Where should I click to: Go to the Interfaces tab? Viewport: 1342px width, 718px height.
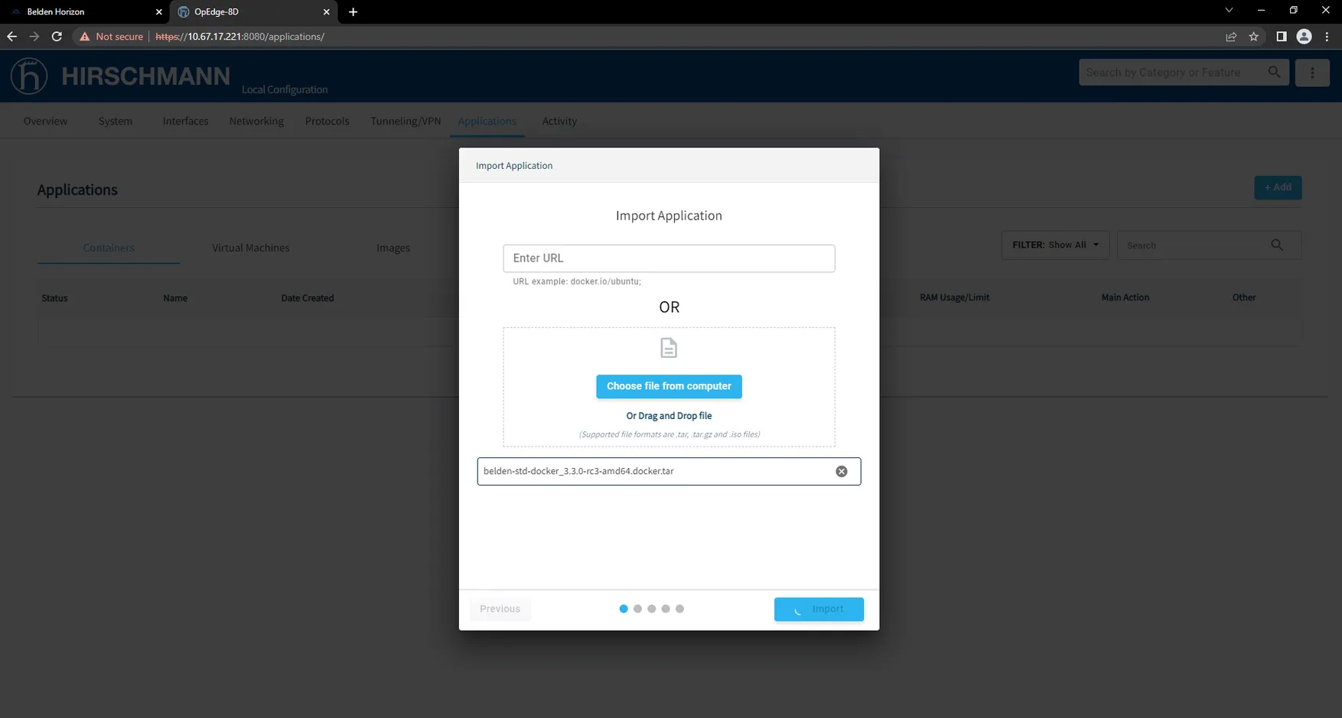[x=185, y=121]
